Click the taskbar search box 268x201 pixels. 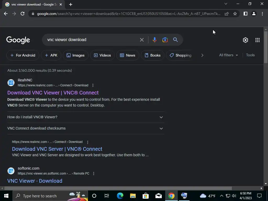50,196
